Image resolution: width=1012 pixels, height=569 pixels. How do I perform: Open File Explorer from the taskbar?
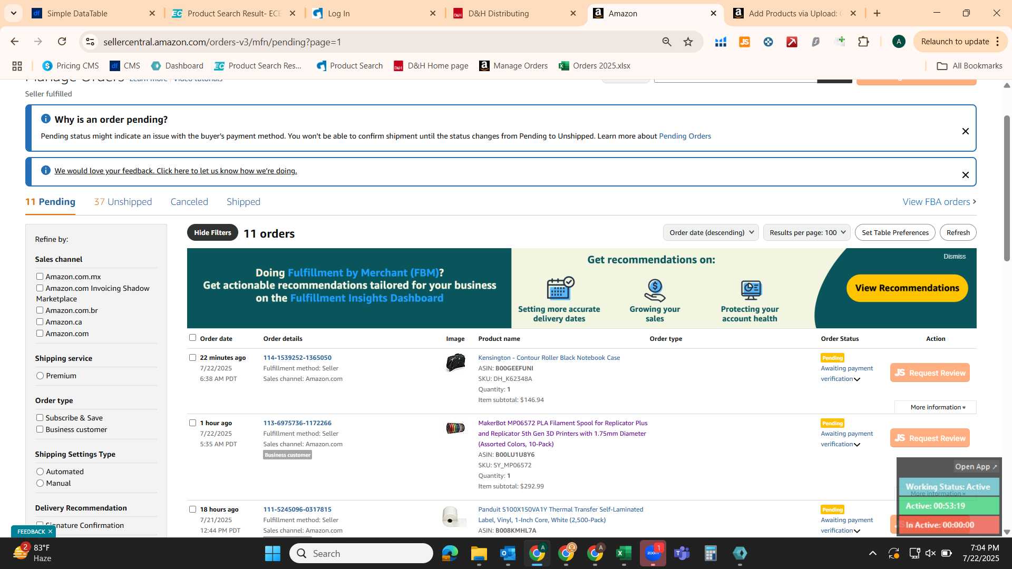(479, 553)
